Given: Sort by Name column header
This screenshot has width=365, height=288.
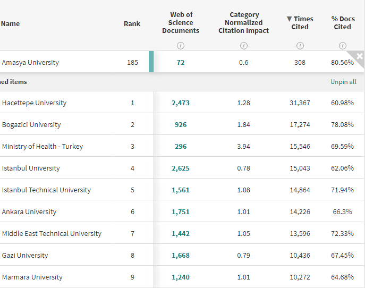Looking at the screenshot, I should tap(11, 23).
